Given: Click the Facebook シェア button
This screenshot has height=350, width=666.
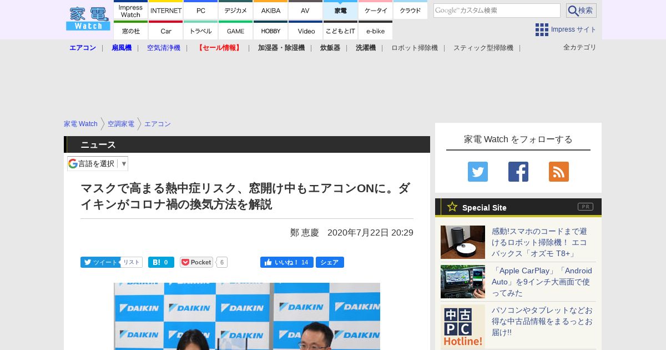Looking at the screenshot, I should click(x=330, y=262).
